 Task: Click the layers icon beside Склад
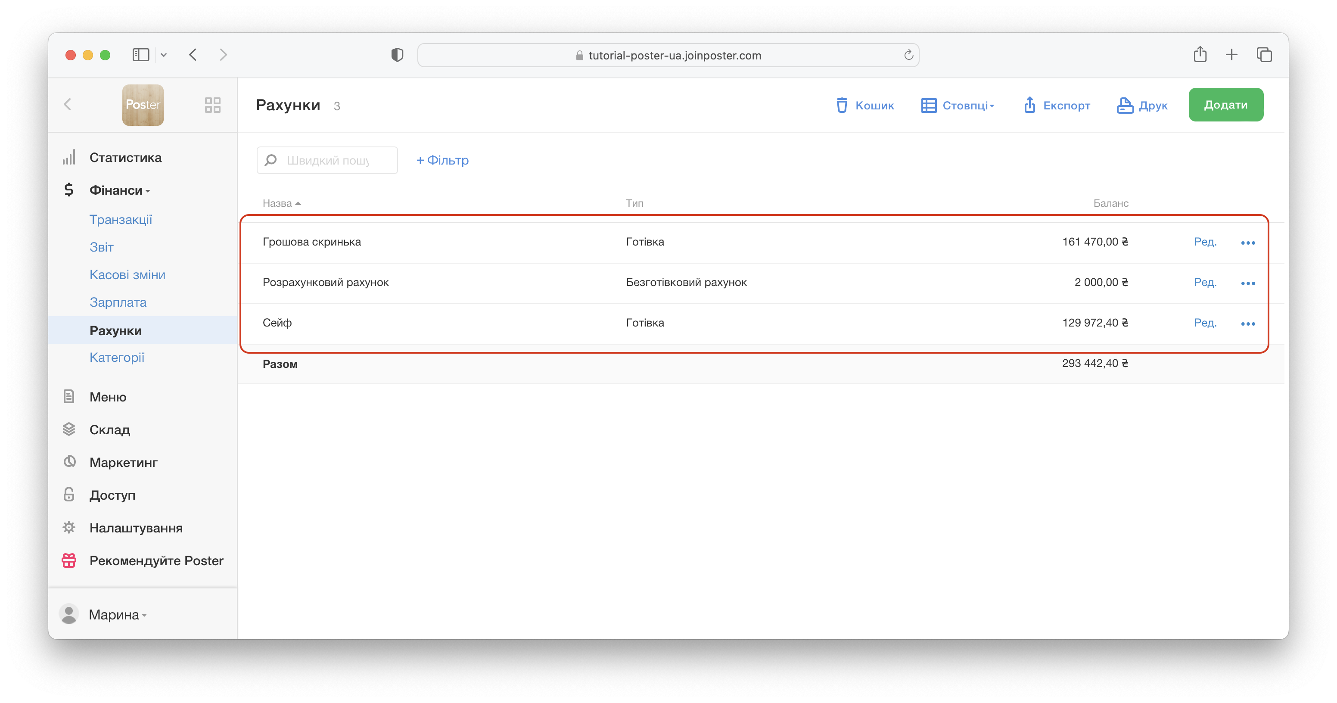pos(69,429)
